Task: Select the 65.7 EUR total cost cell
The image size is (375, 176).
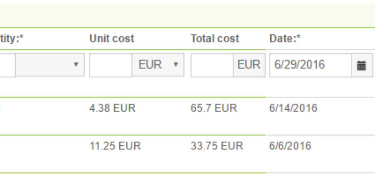Action: coord(214,108)
